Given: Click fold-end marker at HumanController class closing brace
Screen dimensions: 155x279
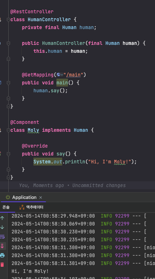Looking at the screenshot, I should coord(8,106).
